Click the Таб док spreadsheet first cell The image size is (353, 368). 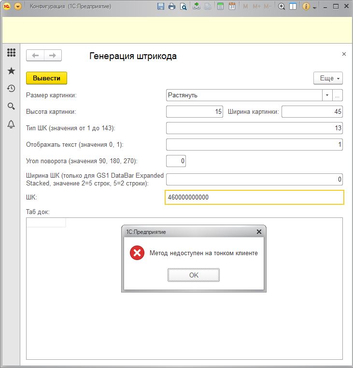coord(46,222)
